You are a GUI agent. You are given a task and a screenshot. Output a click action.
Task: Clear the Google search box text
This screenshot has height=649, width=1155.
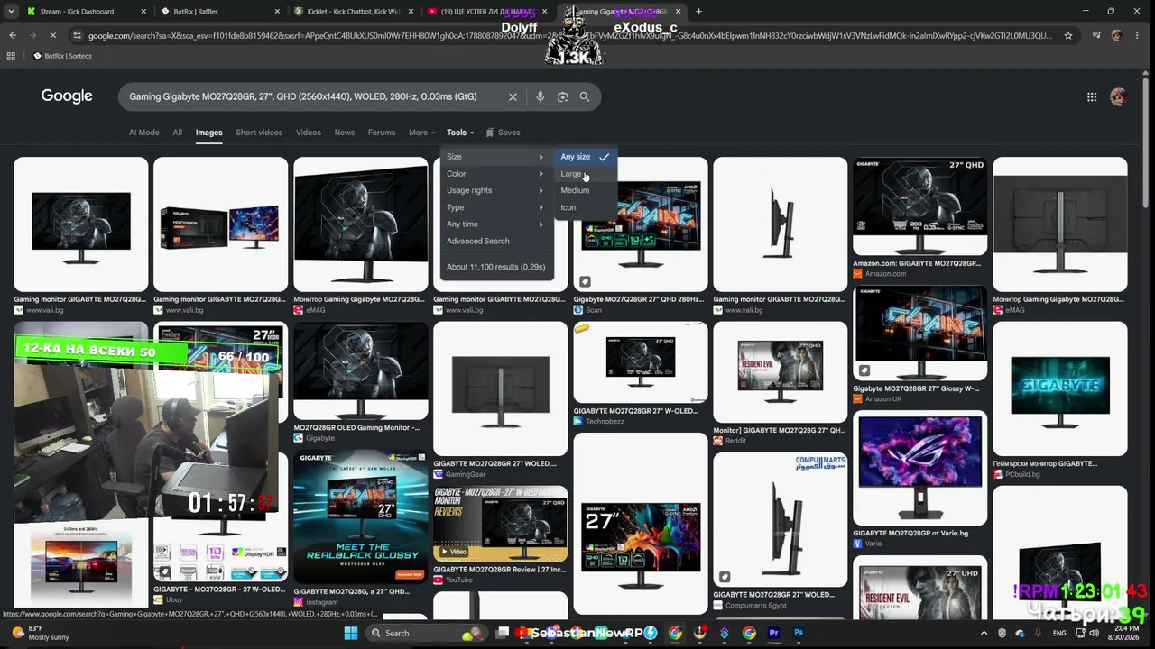[513, 97]
